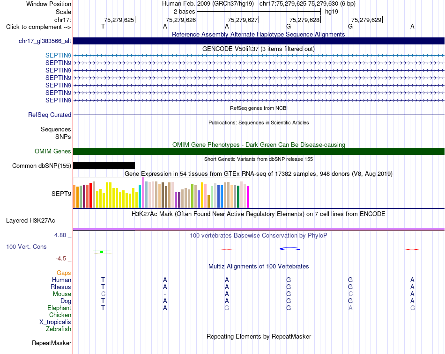Screen dimensions: 445x354
Task: Click coordinate label 75,279,627 on the ruler
Action: 243,20
